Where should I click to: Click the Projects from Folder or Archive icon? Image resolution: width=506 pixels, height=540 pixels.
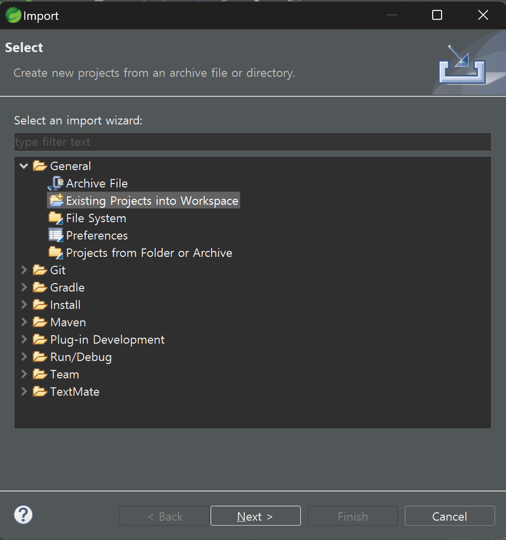pos(56,253)
